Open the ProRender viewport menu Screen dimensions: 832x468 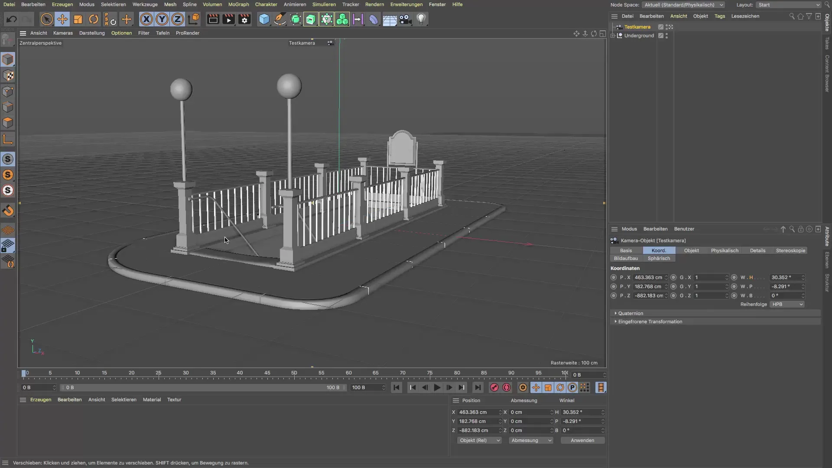(x=188, y=33)
